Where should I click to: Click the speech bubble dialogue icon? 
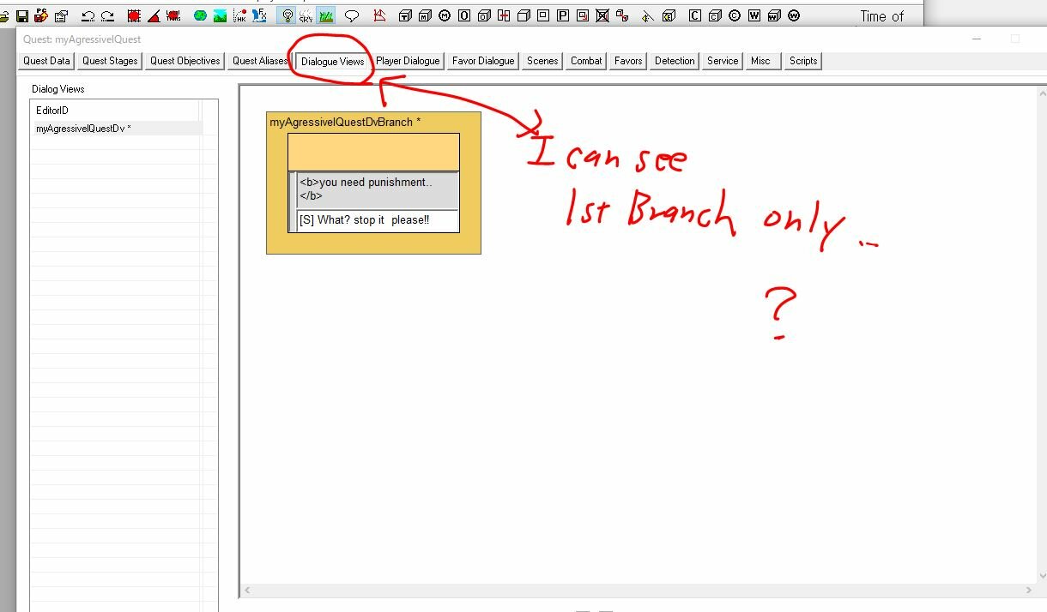352,16
